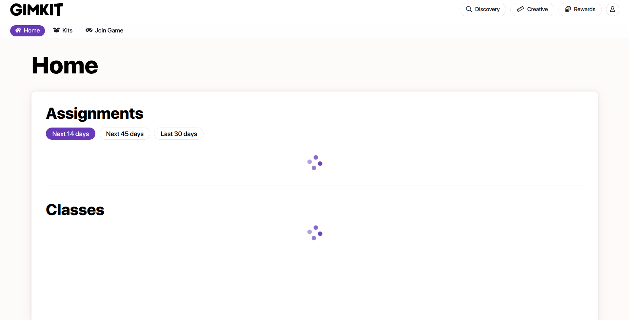Open the Kits tab
The width and height of the screenshot is (629, 320).
pyautogui.click(x=67, y=30)
